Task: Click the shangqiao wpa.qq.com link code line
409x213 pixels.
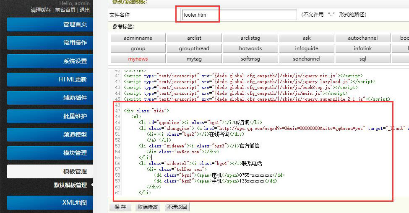Action: pyautogui.click(x=274, y=128)
